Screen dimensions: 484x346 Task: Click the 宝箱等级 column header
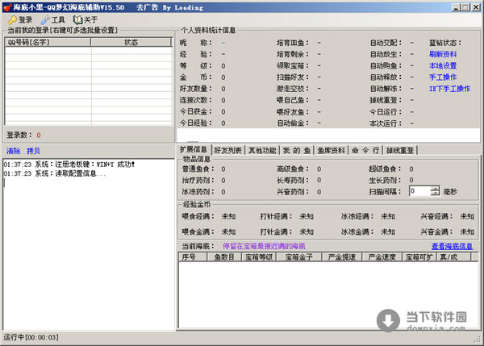(x=261, y=256)
